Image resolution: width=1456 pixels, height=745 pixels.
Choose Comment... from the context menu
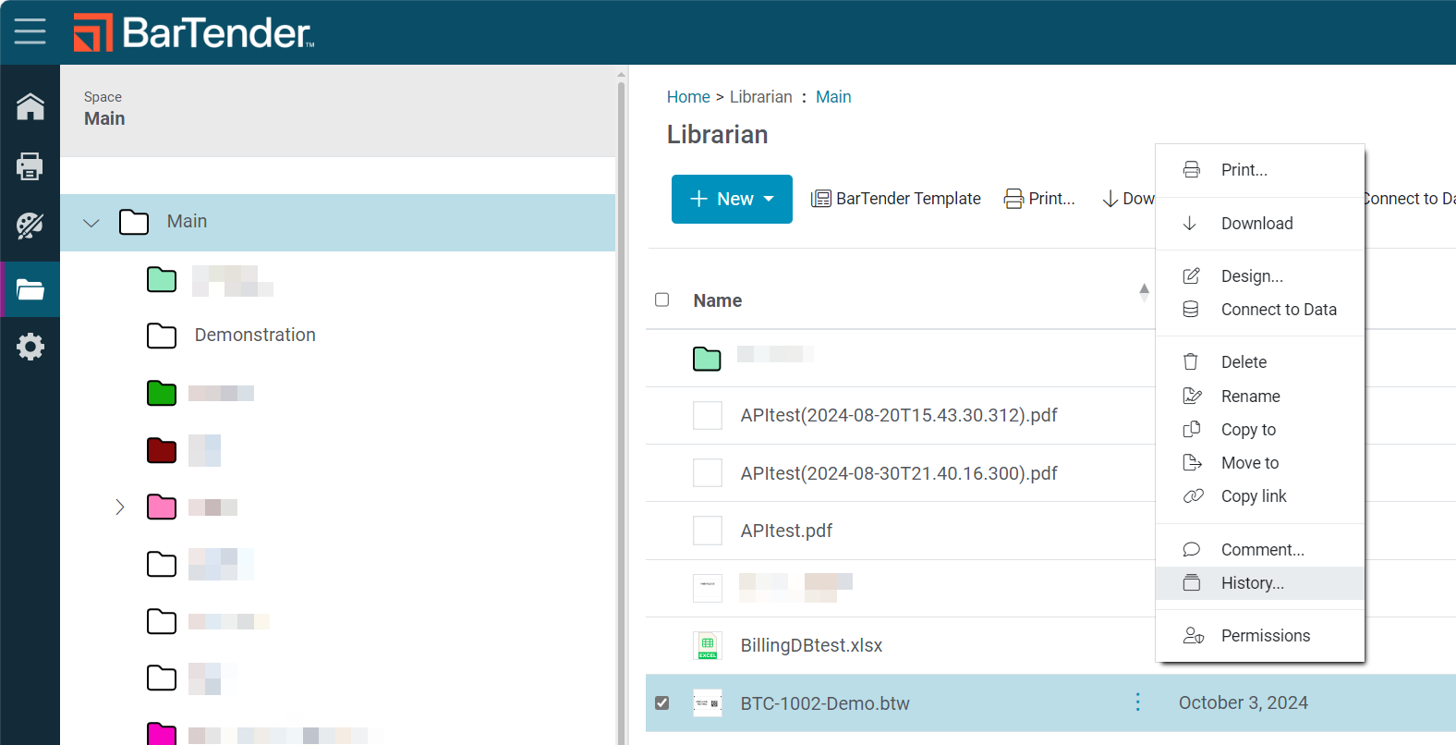[1260, 550]
